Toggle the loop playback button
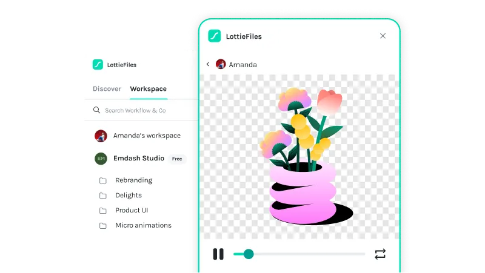 click(380, 254)
